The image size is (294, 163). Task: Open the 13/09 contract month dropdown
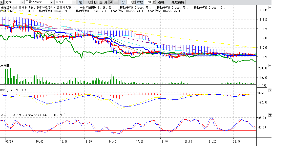point(74,2)
